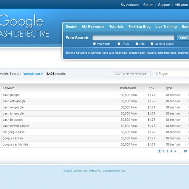Screen dimensions: 189x189
Task: Go to results page 5
Action: (x=175, y=151)
